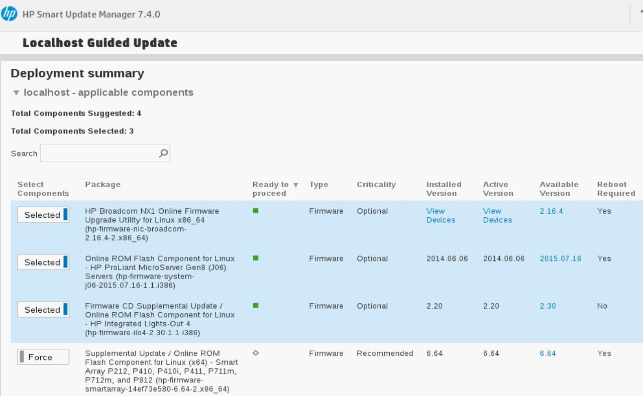Click diamond status icon for Smart Array row
Viewport: 643px width, 396px height.
256,353
